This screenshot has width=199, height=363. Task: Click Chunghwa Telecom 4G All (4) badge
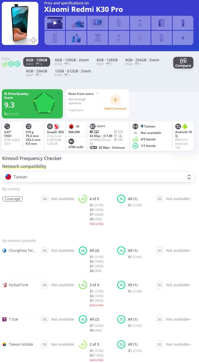tap(83, 250)
